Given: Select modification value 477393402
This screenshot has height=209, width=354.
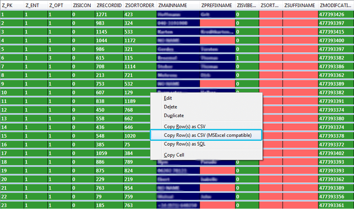Looking at the screenshot, I should pyautogui.click(x=336, y=153).
